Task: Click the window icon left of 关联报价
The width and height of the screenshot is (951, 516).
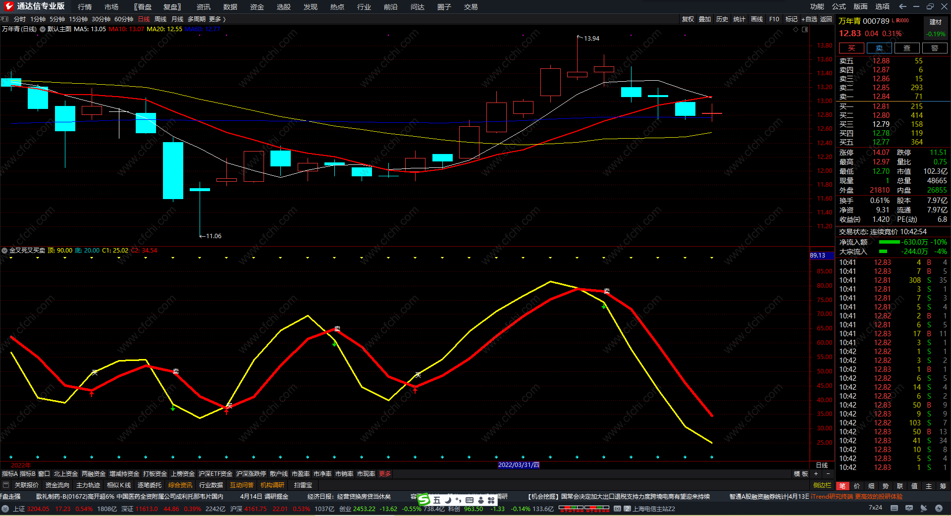Action: (6, 485)
